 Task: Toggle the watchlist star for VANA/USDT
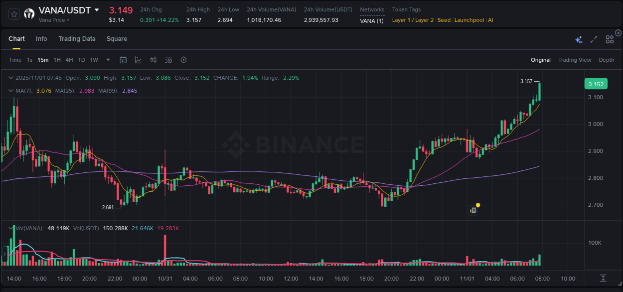13,13
